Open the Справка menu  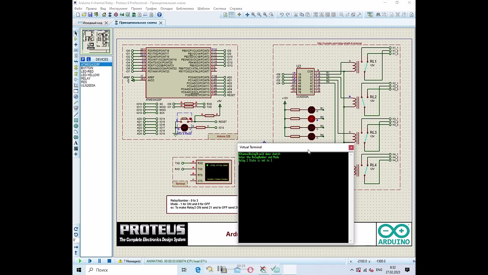[236, 8]
